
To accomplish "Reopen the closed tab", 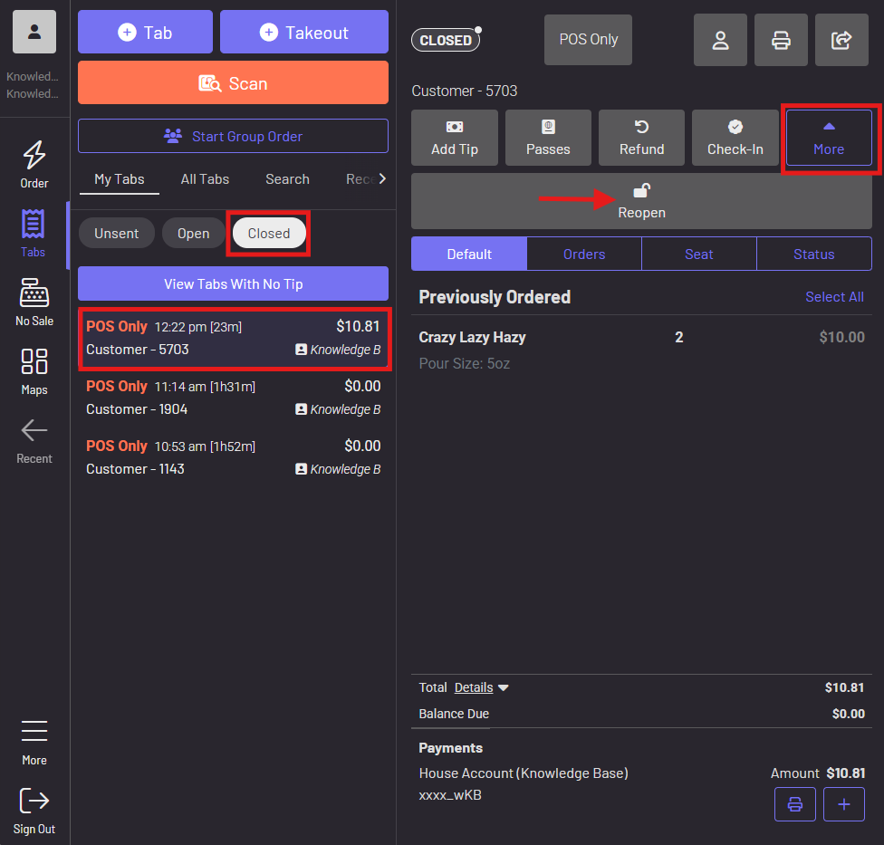I will (x=641, y=201).
